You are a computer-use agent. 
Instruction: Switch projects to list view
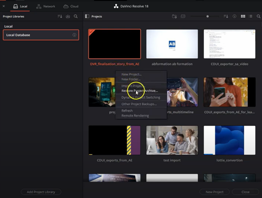(x=250, y=16)
